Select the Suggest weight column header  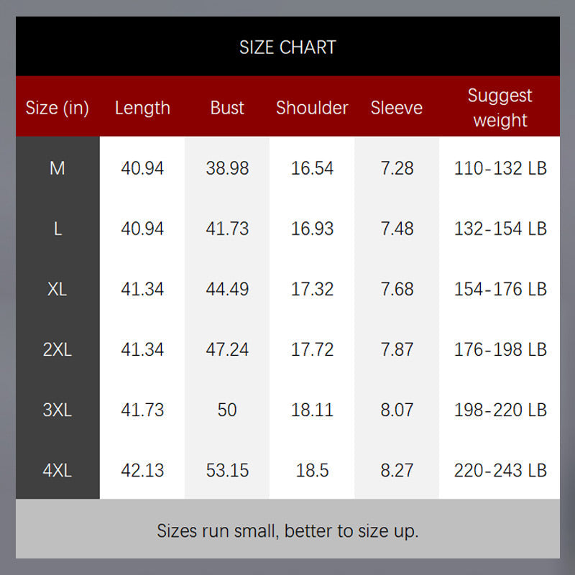pos(500,108)
